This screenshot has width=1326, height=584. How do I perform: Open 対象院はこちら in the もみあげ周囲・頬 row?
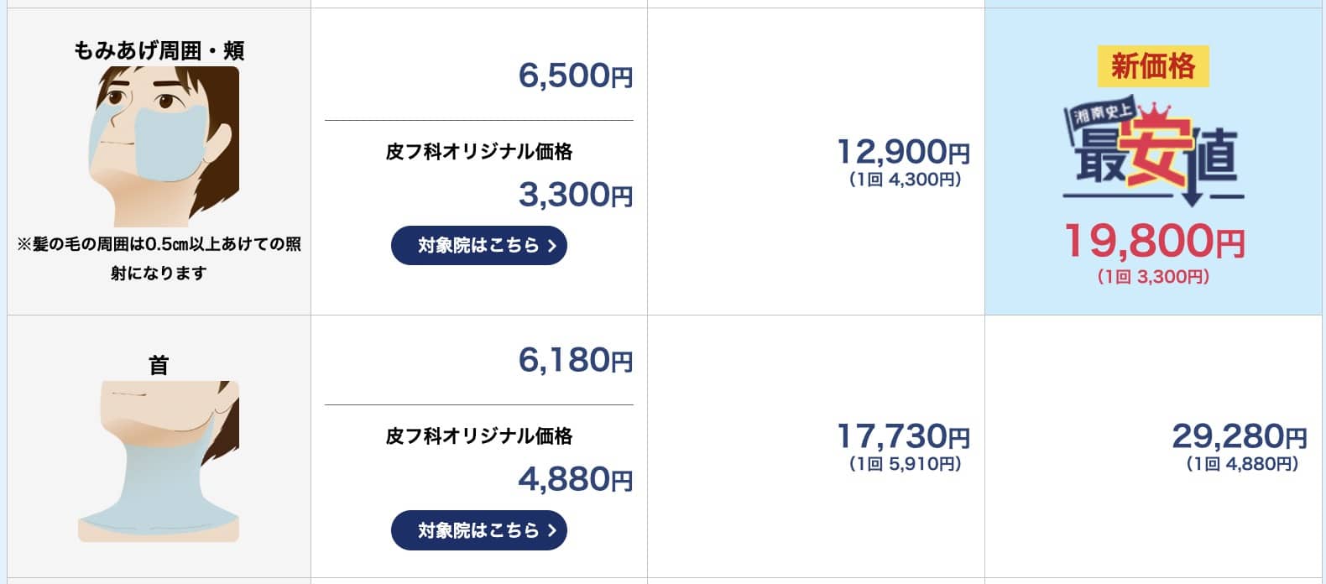coord(478,246)
